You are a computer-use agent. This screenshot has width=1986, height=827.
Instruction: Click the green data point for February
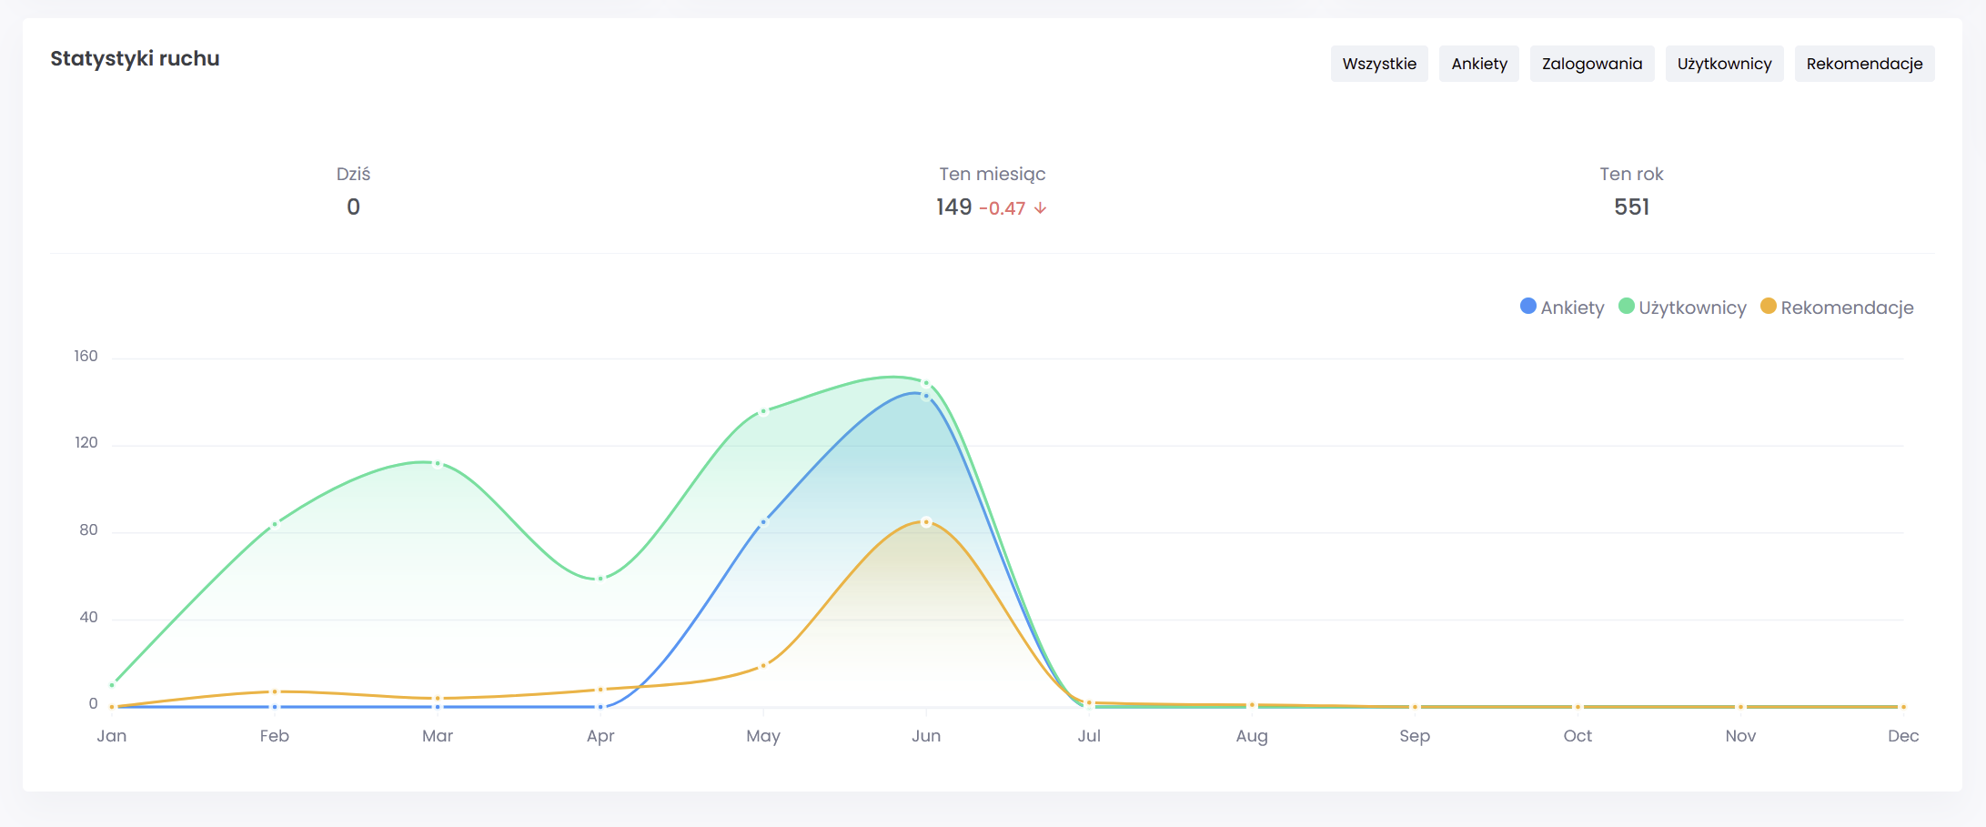[275, 524]
